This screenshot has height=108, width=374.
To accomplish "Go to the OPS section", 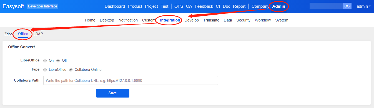I will tap(179, 6).
